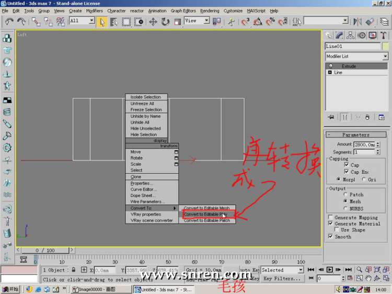Select the Morph capping radio button
Image resolution: width=392 pixels, height=294 pixels.
[x=339, y=179]
